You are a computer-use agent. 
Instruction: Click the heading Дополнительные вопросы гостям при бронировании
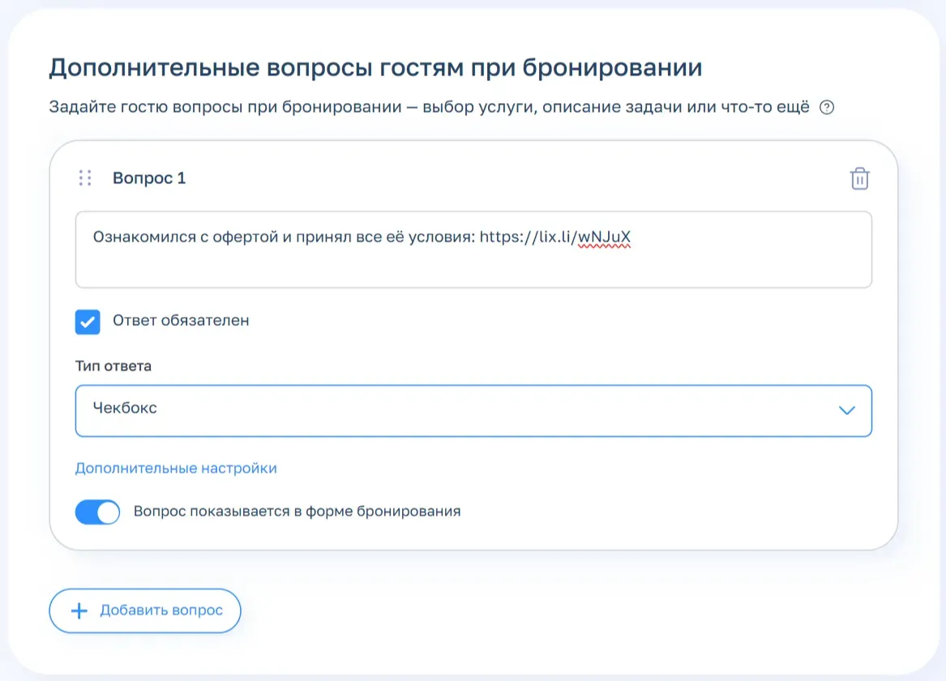(x=375, y=67)
